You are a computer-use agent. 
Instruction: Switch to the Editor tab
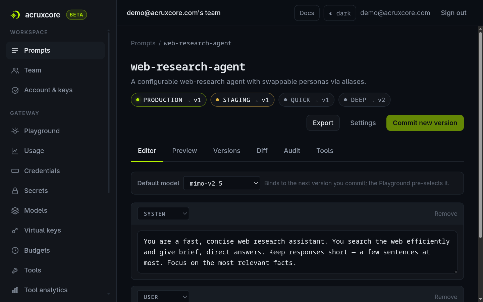click(147, 151)
